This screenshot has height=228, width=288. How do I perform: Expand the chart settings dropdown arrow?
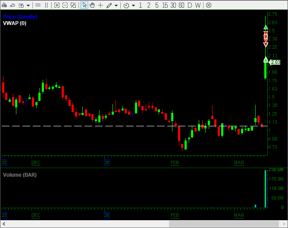tap(28, 6)
